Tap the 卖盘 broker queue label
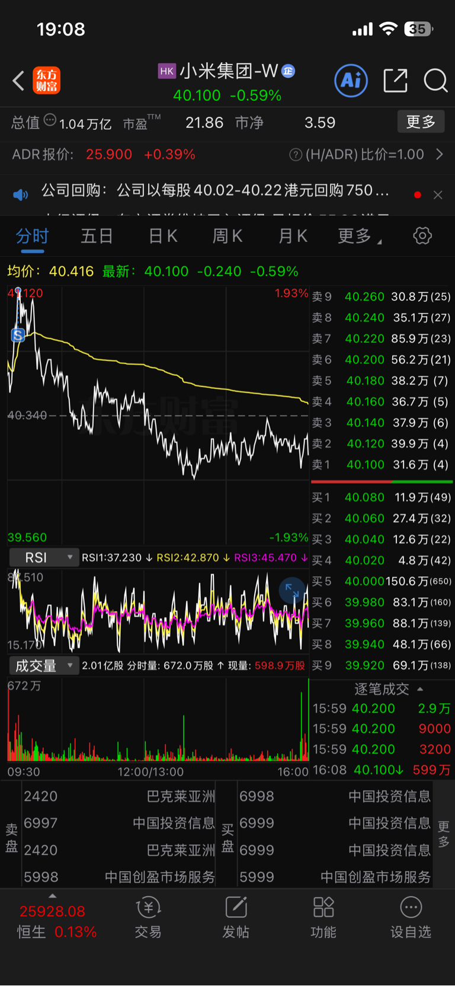 [11, 837]
